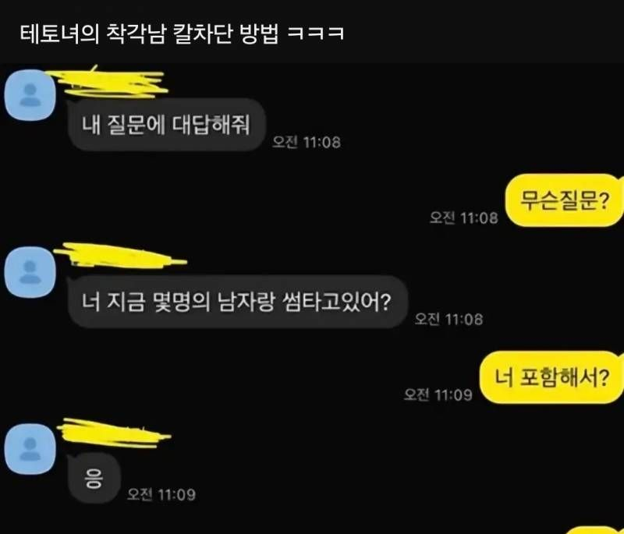Image resolution: width=624 pixels, height=534 pixels.
Task: Click the word "테토녀의" in the header title
Action: coord(59,34)
